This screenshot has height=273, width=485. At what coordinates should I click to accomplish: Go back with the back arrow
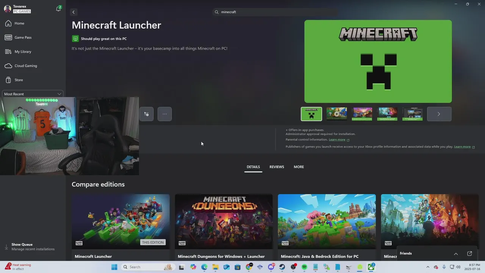74,12
